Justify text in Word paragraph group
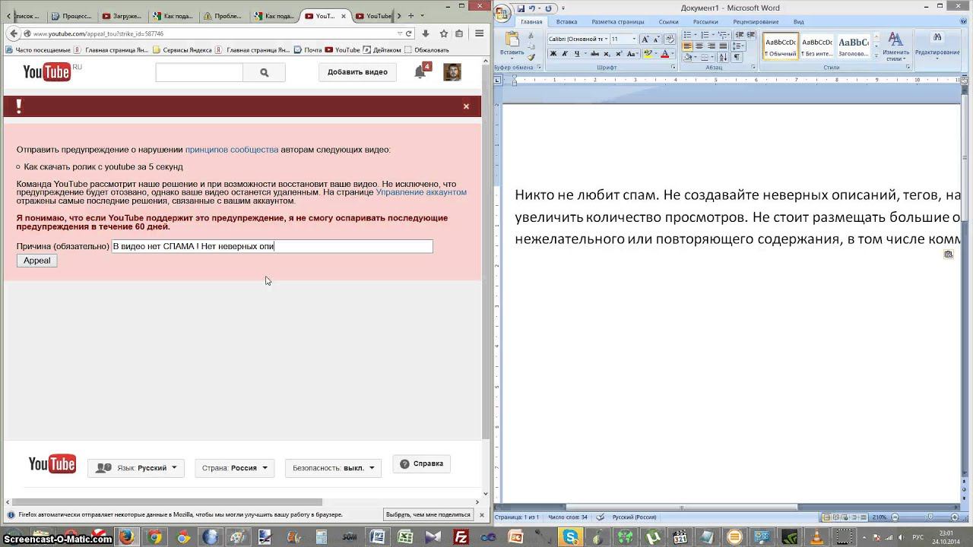Viewport: 973px width, 547px height. (724, 46)
